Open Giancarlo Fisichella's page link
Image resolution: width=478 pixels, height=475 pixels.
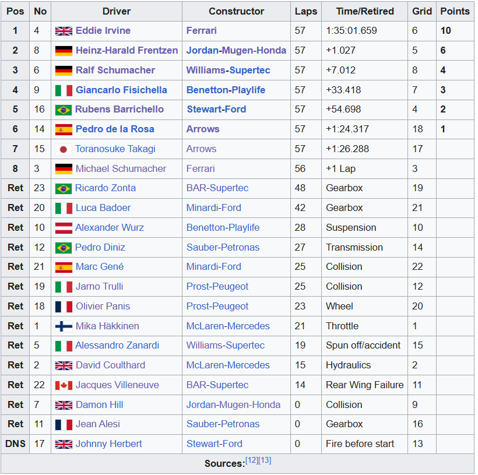click(121, 90)
